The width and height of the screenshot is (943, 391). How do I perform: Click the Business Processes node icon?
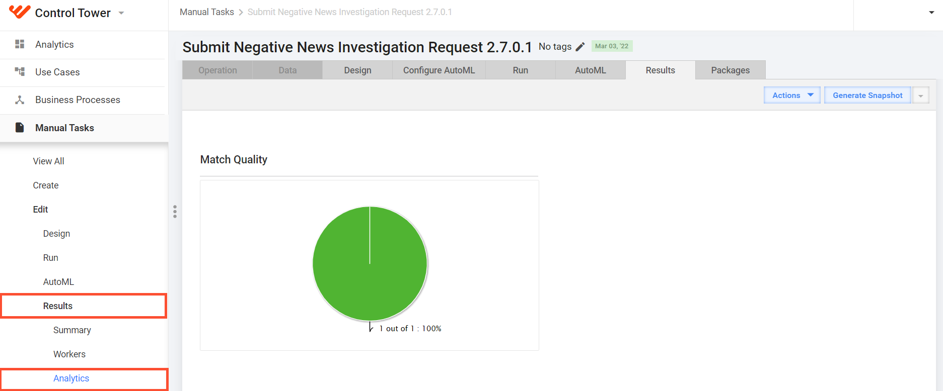[x=20, y=100]
